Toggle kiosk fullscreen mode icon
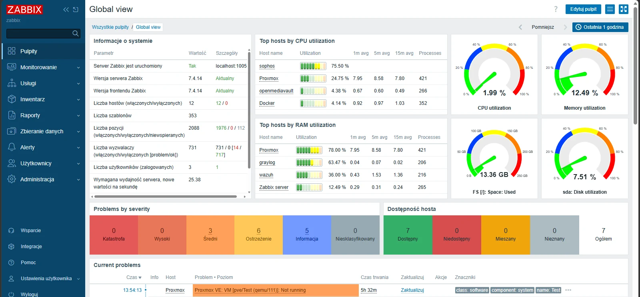Screen dimensions: 640x297 pyautogui.click(x=624, y=9)
